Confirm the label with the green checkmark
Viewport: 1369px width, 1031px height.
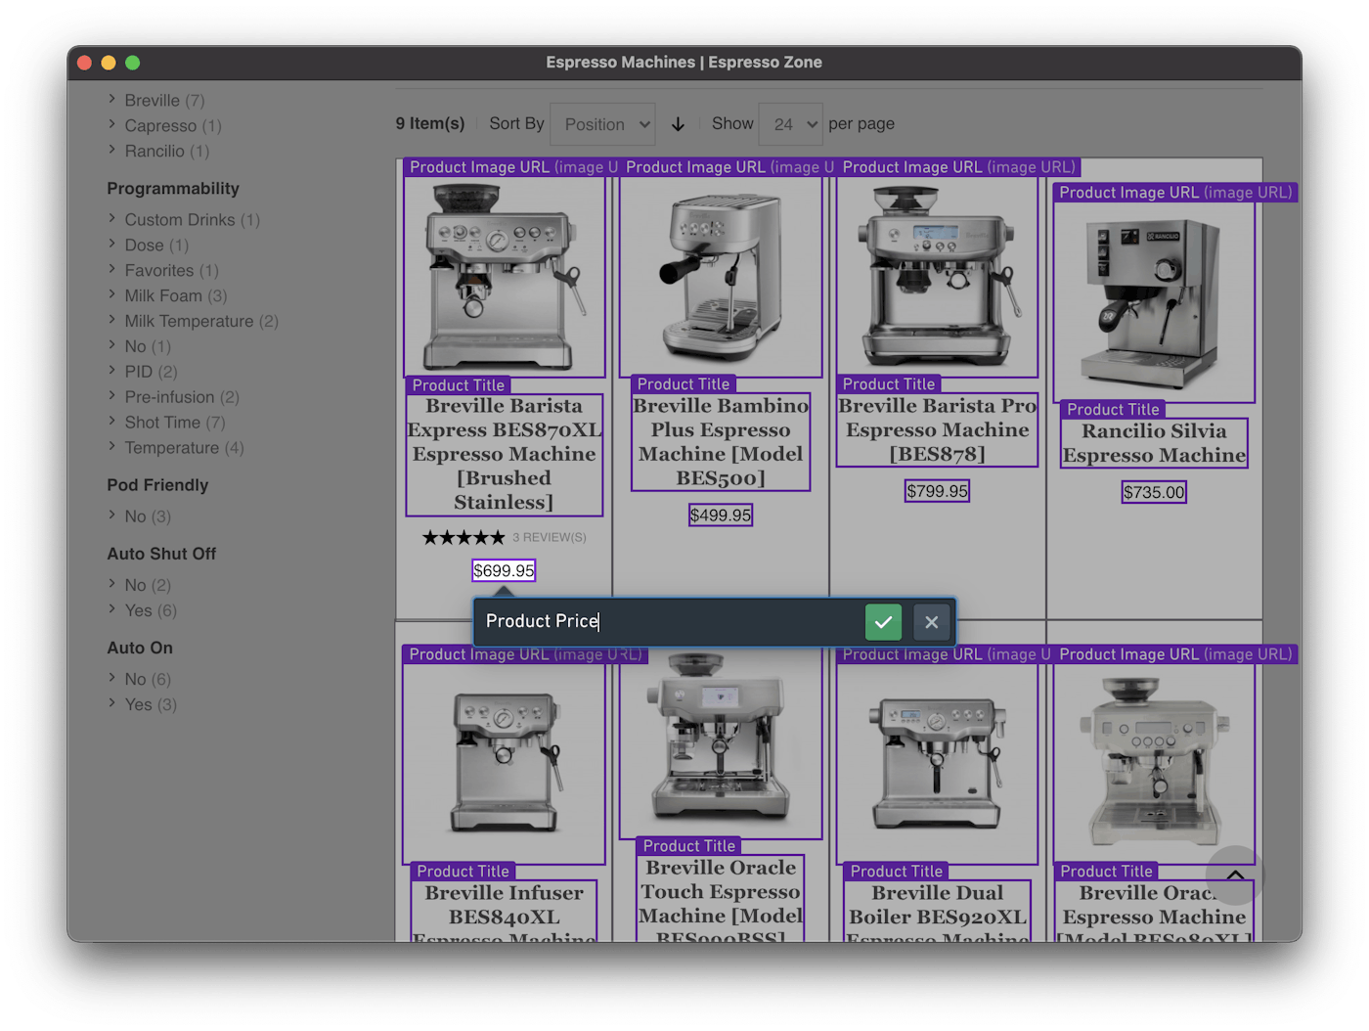tap(883, 622)
